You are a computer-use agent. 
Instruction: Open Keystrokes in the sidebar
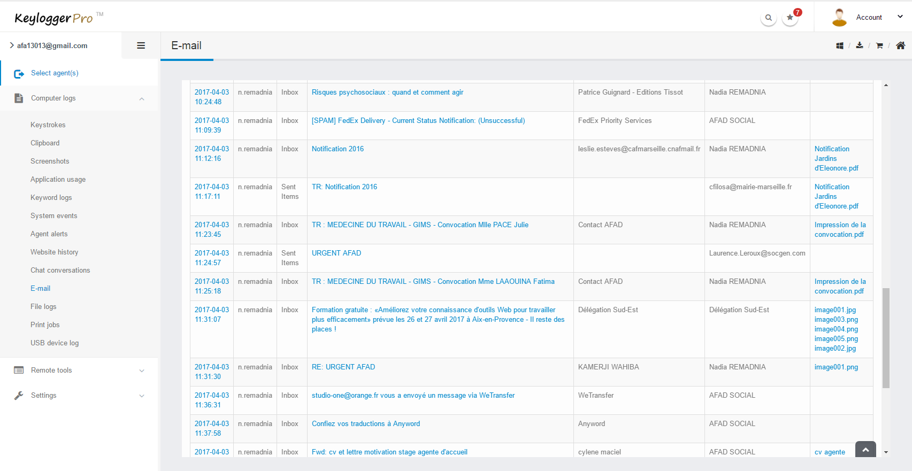click(48, 125)
